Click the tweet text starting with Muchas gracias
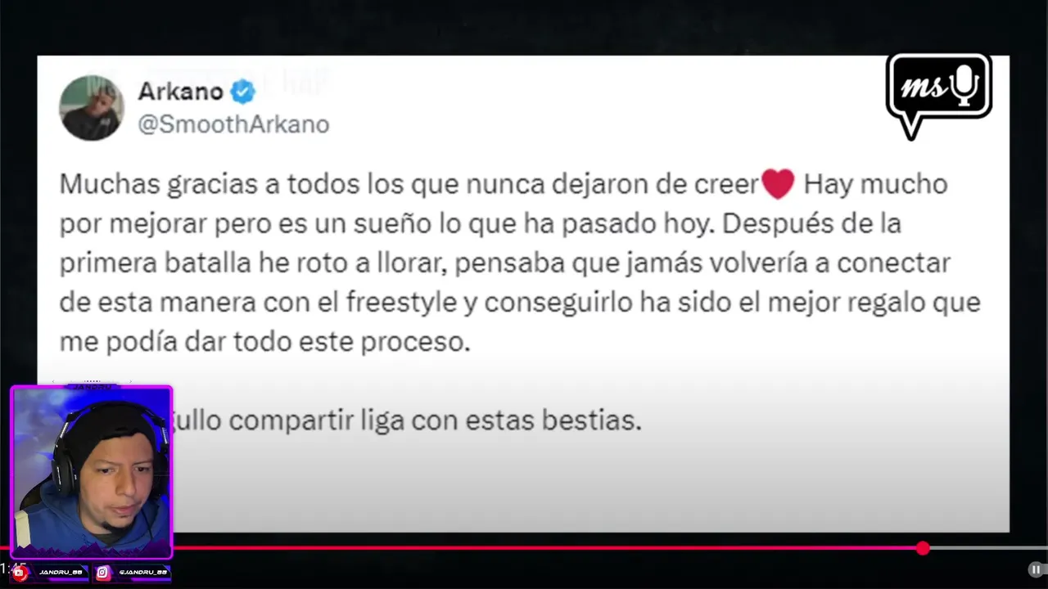1048x589 pixels. 520,263
